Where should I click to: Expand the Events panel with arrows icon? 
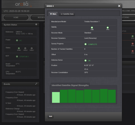pos(36,84)
